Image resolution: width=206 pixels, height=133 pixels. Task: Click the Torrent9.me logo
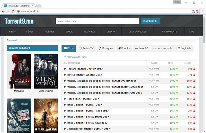(19, 21)
